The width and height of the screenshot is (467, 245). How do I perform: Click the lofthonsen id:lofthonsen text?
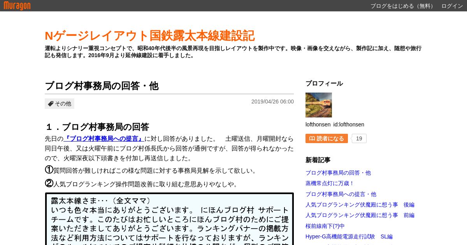click(335, 124)
